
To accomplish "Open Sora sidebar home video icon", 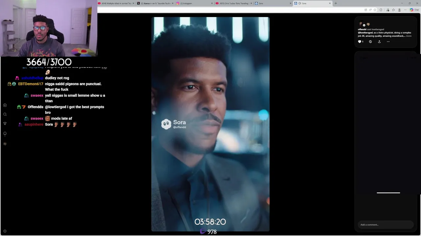I will point(5,105).
